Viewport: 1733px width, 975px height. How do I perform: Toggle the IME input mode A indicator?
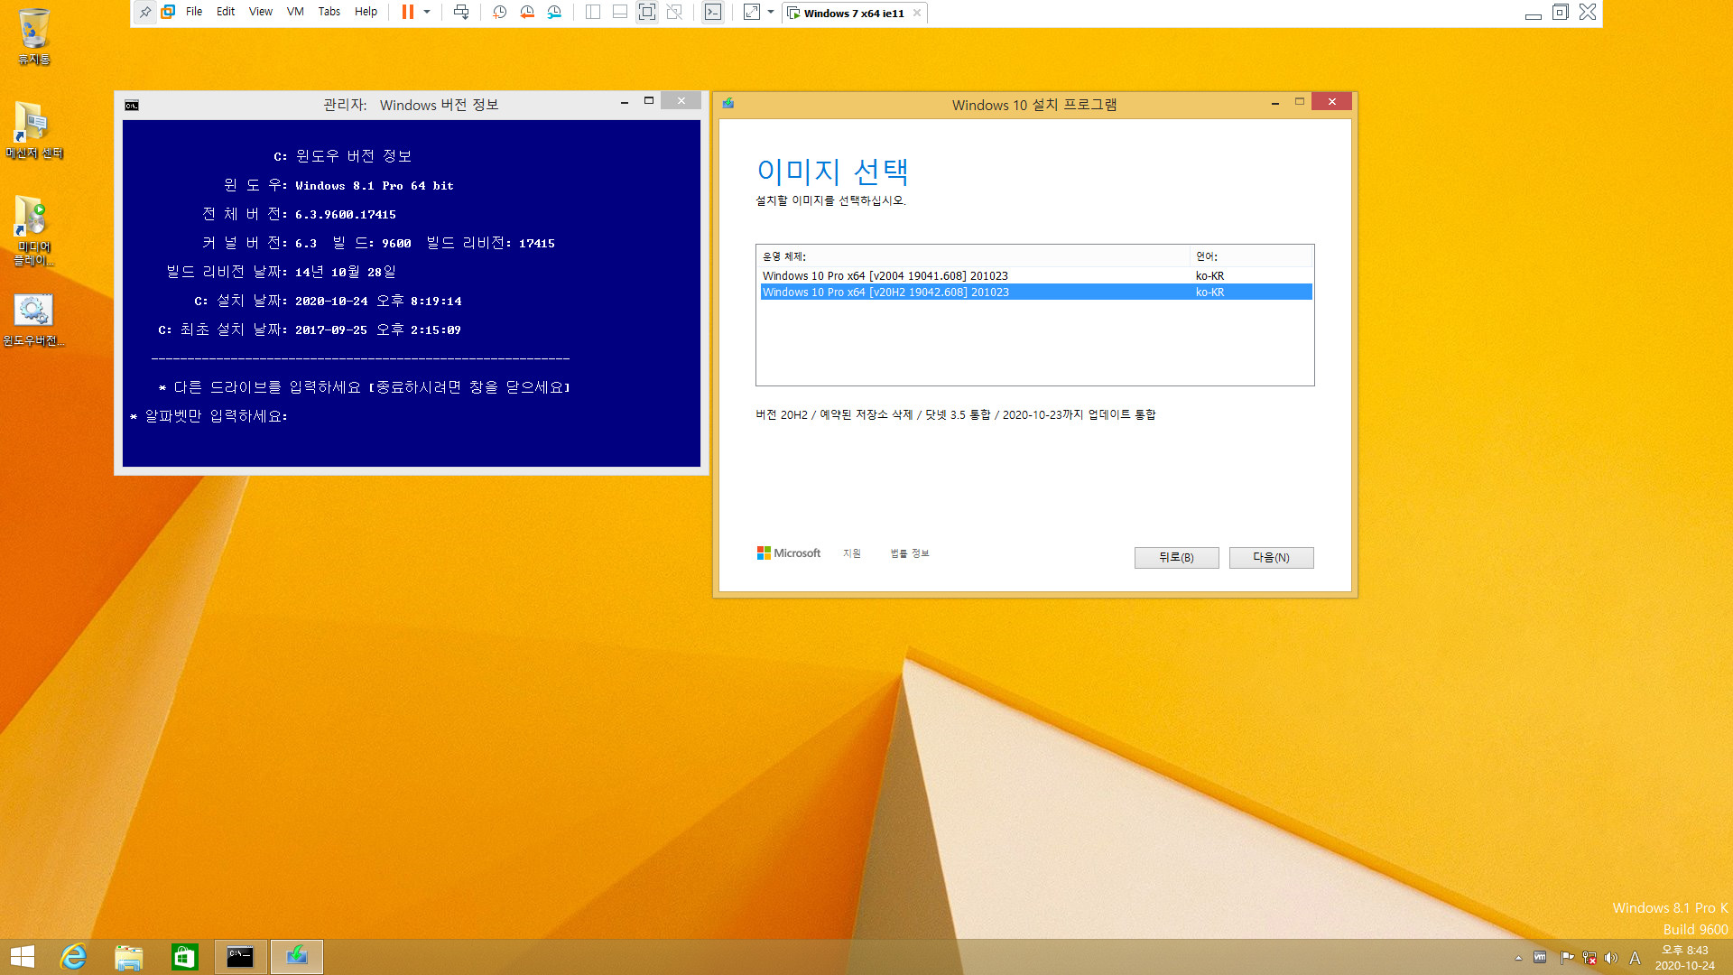1635,958
